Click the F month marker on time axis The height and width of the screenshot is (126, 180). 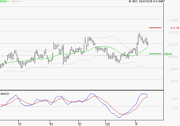[x=137, y=124]
